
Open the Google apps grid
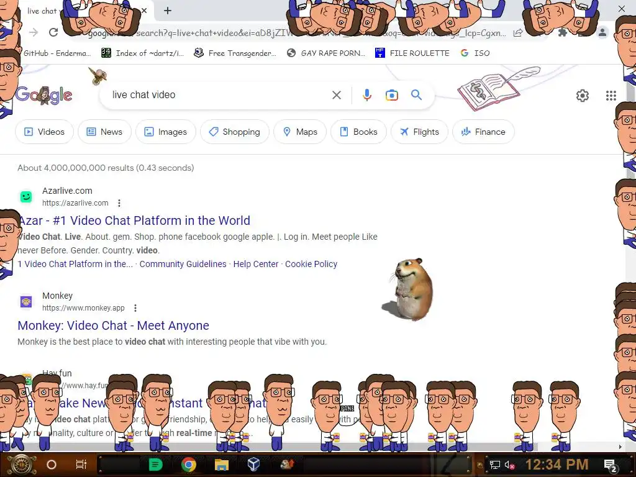611,96
